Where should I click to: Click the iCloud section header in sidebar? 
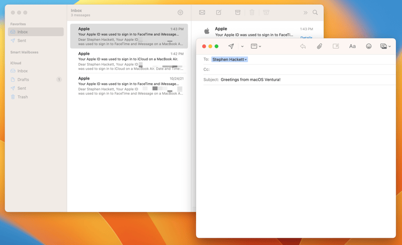(x=16, y=63)
